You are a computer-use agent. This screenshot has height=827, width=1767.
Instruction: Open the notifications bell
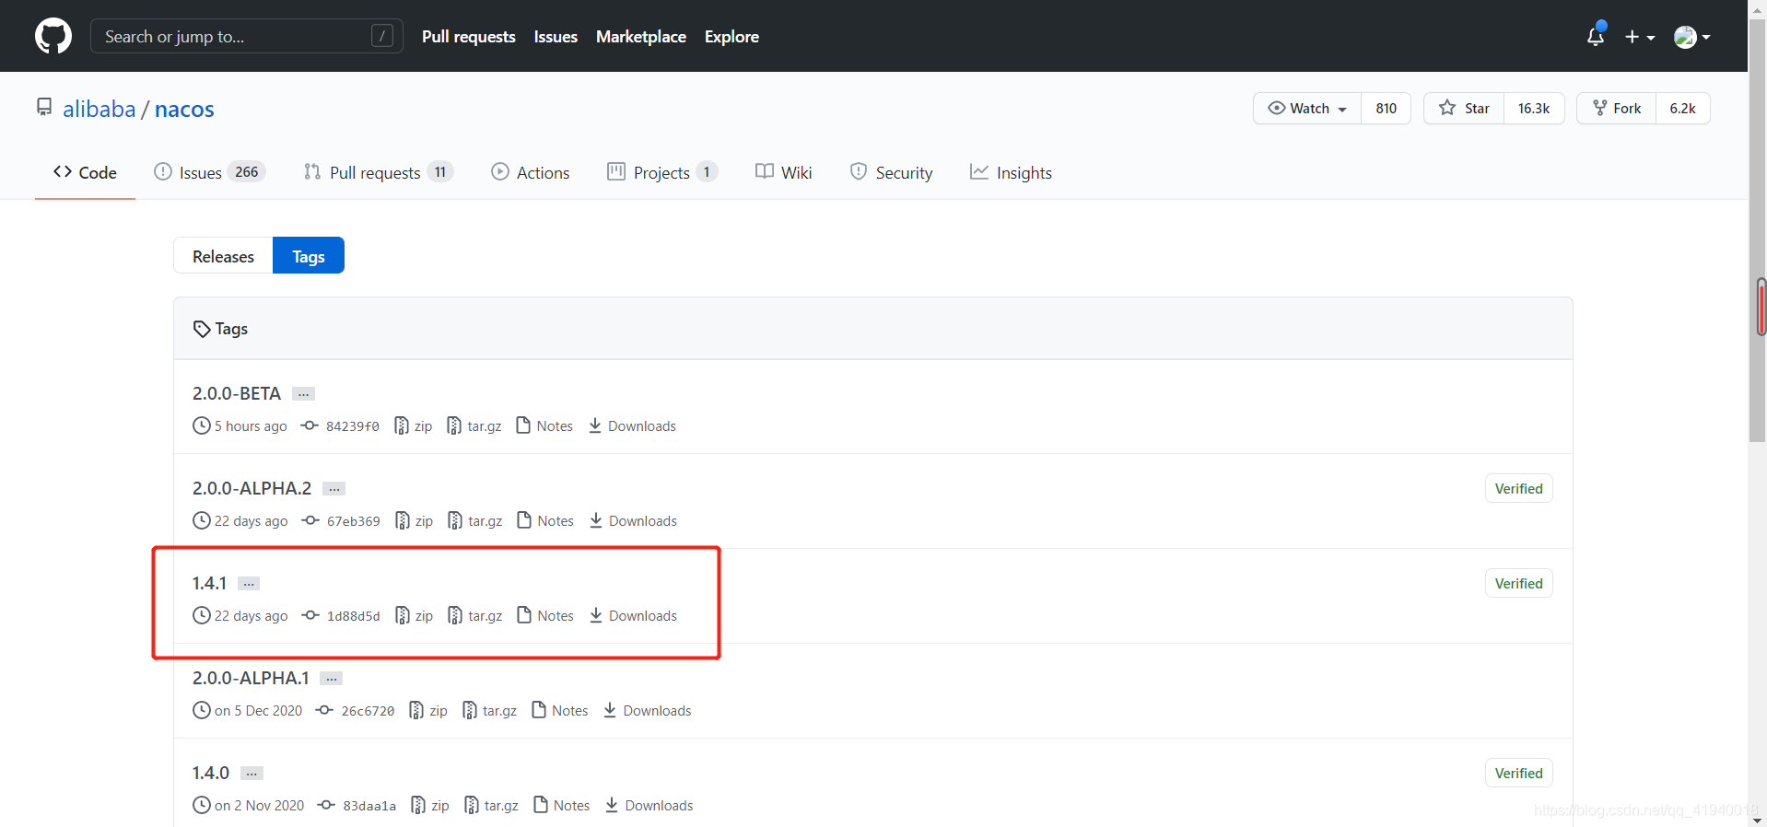pyautogui.click(x=1596, y=36)
